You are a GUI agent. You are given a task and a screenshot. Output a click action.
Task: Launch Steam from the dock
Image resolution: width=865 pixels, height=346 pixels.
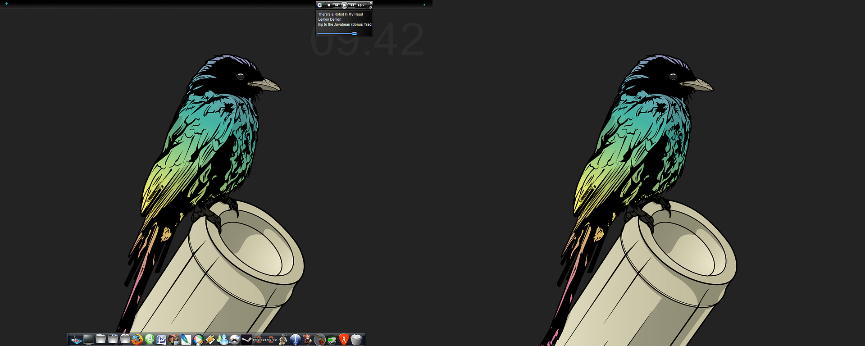click(247, 339)
